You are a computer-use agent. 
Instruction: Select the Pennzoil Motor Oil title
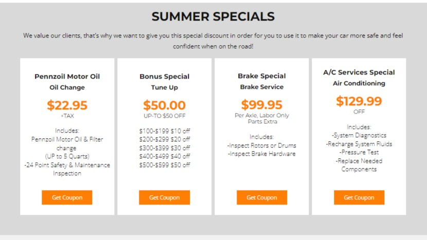(67, 77)
